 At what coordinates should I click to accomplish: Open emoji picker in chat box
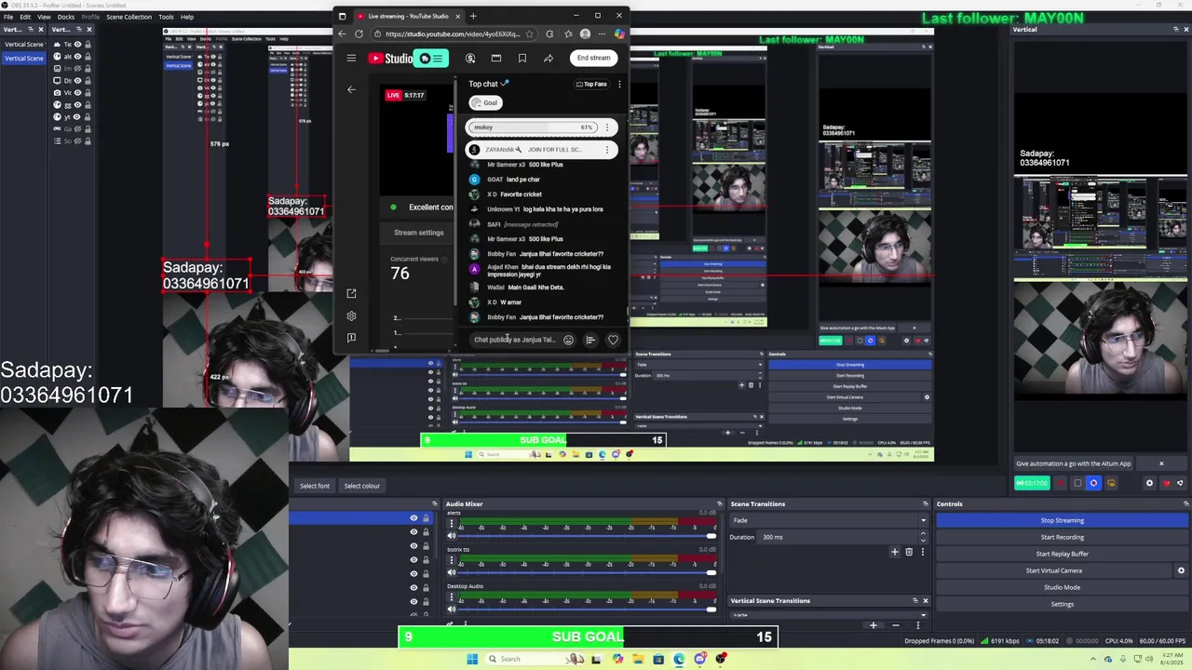(568, 340)
